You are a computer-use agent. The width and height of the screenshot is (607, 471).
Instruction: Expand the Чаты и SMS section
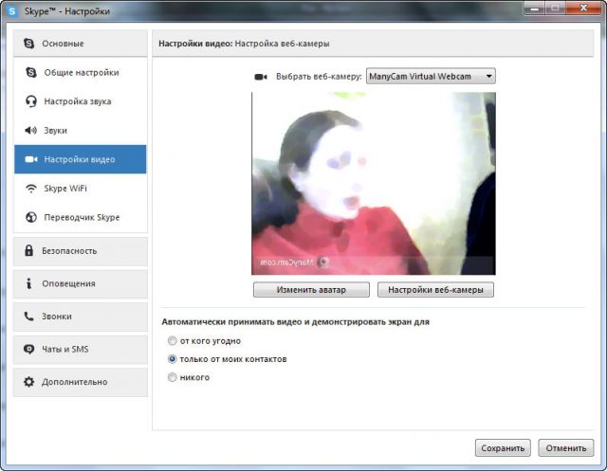point(81,350)
